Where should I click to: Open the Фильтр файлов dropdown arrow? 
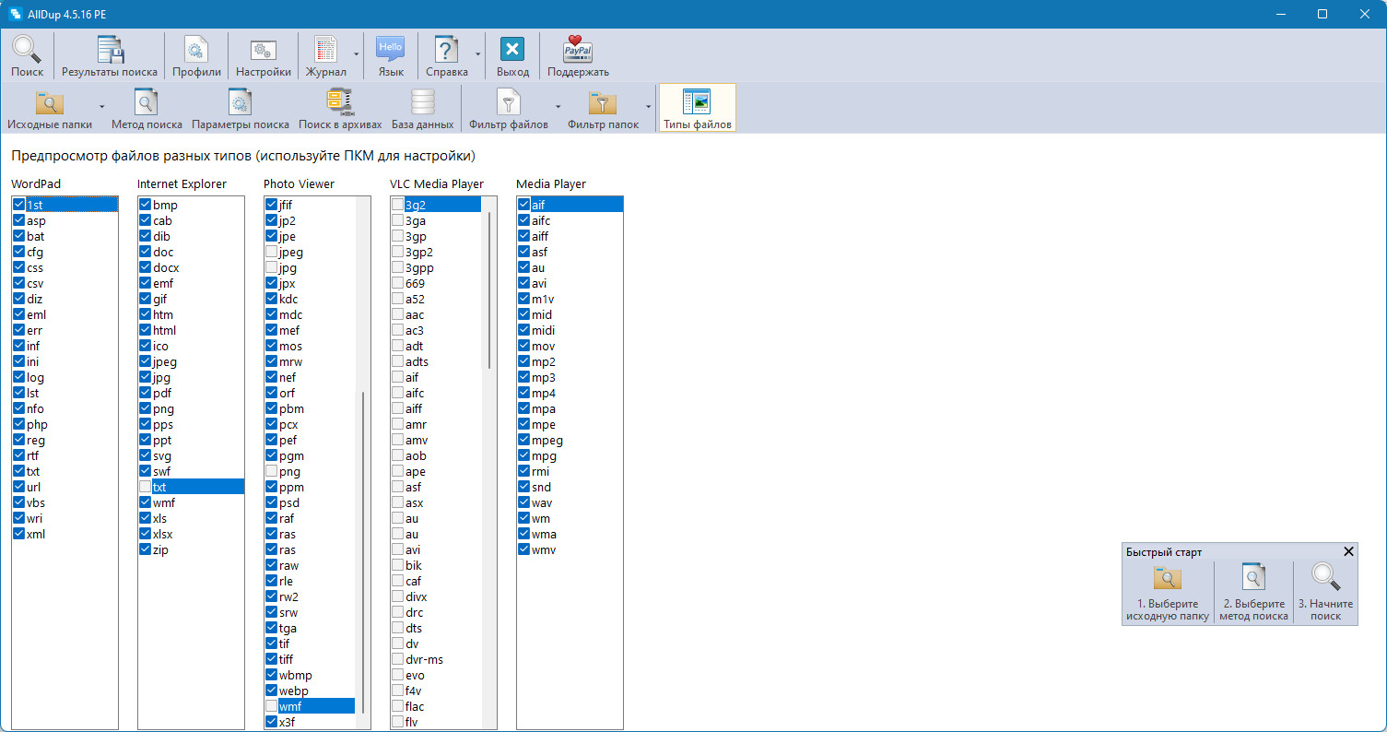558,108
